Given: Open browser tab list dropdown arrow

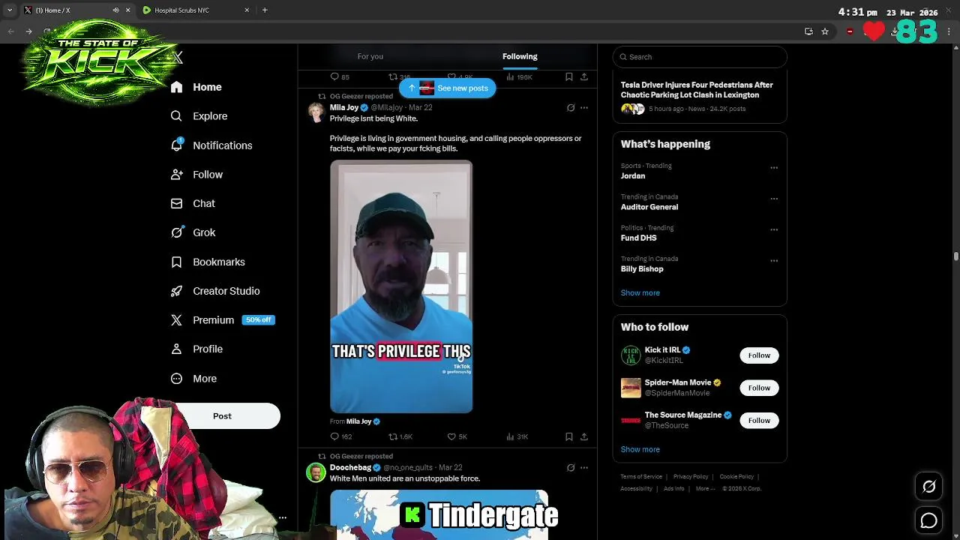Looking at the screenshot, I should [10, 10].
